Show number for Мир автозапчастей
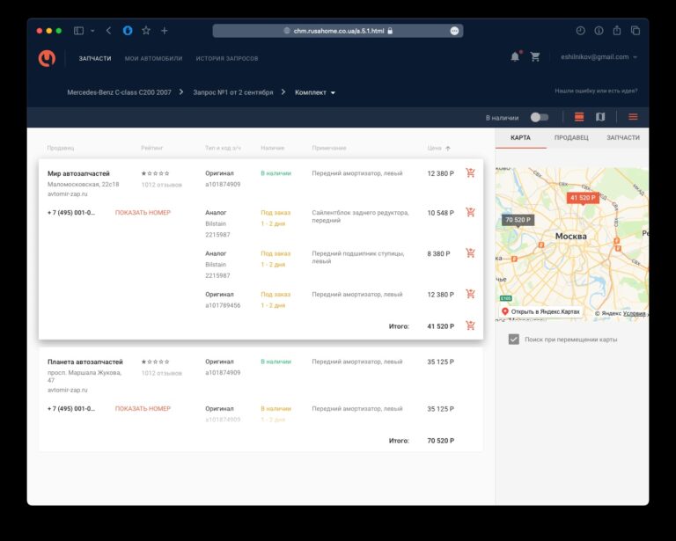 point(143,213)
